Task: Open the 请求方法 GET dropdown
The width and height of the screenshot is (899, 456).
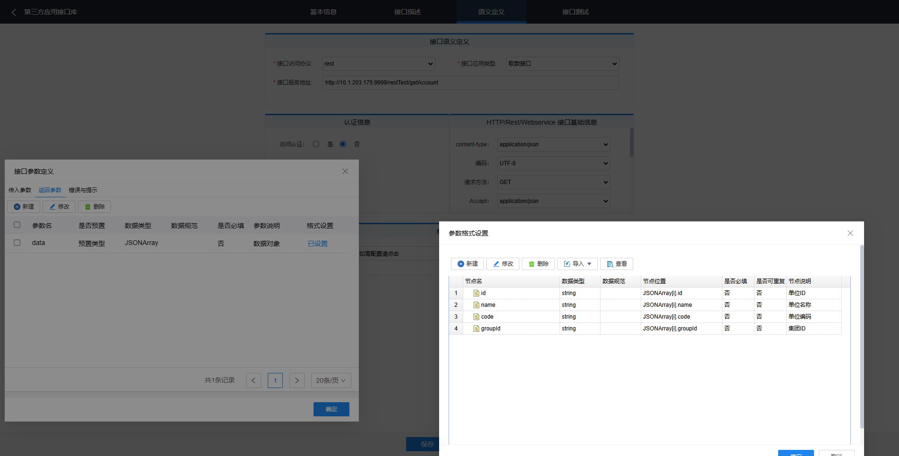Action: (x=553, y=182)
